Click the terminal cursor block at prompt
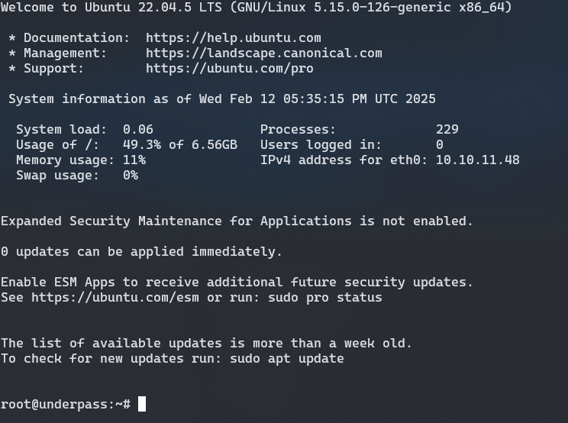568x423 pixels. point(142,404)
